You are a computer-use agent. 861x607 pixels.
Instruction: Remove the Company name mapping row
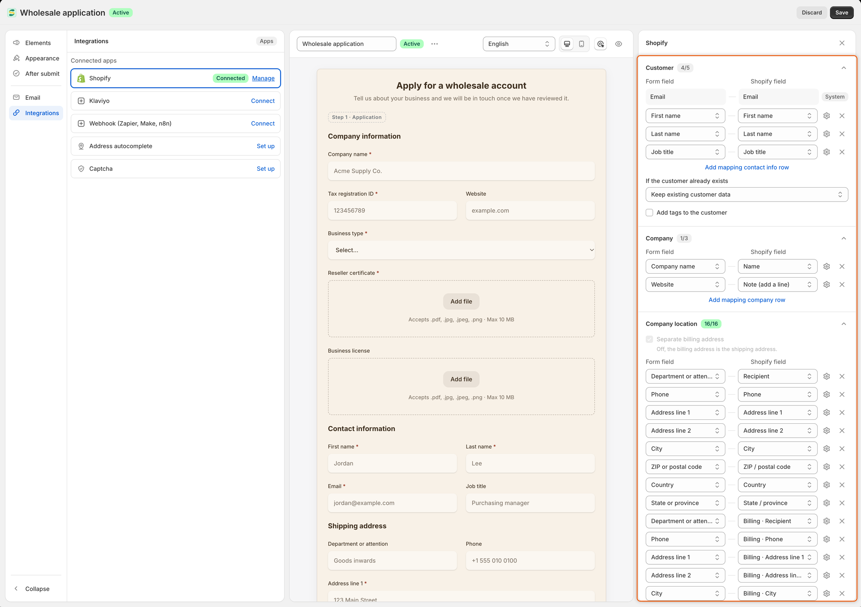pyautogui.click(x=842, y=267)
